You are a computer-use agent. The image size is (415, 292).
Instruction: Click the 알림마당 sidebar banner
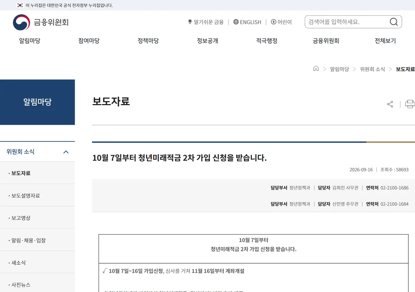[37, 102]
